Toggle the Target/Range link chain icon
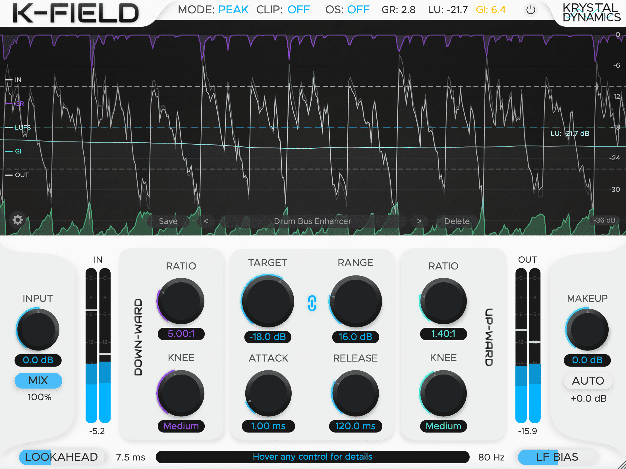Image resolution: width=626 pixels, height=469 pixels. point(312,303)
